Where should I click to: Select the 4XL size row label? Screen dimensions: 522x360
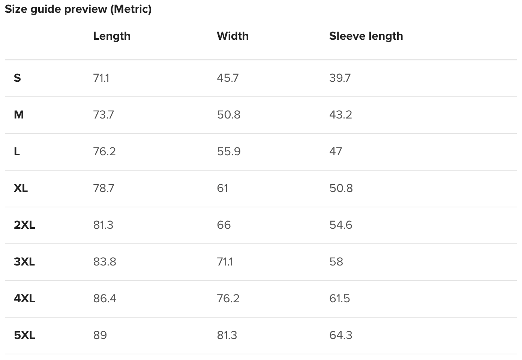click(24, 298)
